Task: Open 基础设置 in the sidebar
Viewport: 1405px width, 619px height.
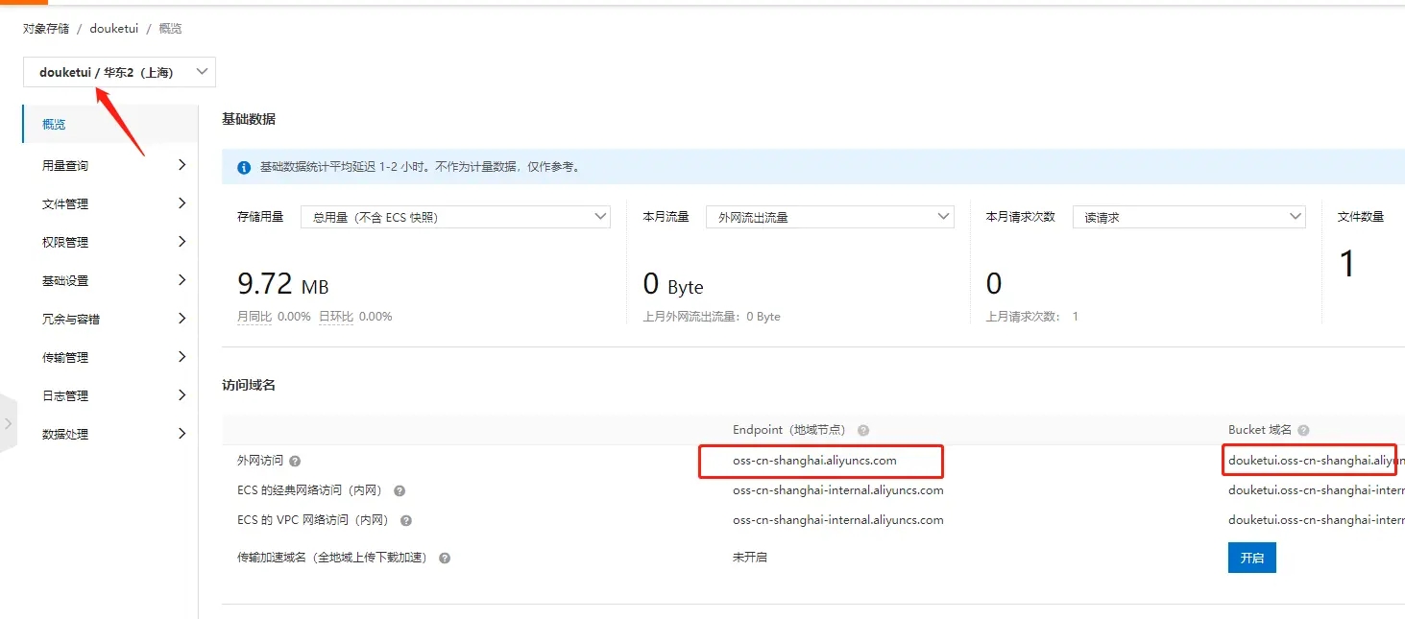Action: coord(111,281)
